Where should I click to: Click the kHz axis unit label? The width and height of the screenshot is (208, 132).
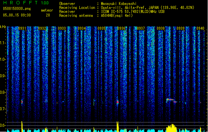3,27
